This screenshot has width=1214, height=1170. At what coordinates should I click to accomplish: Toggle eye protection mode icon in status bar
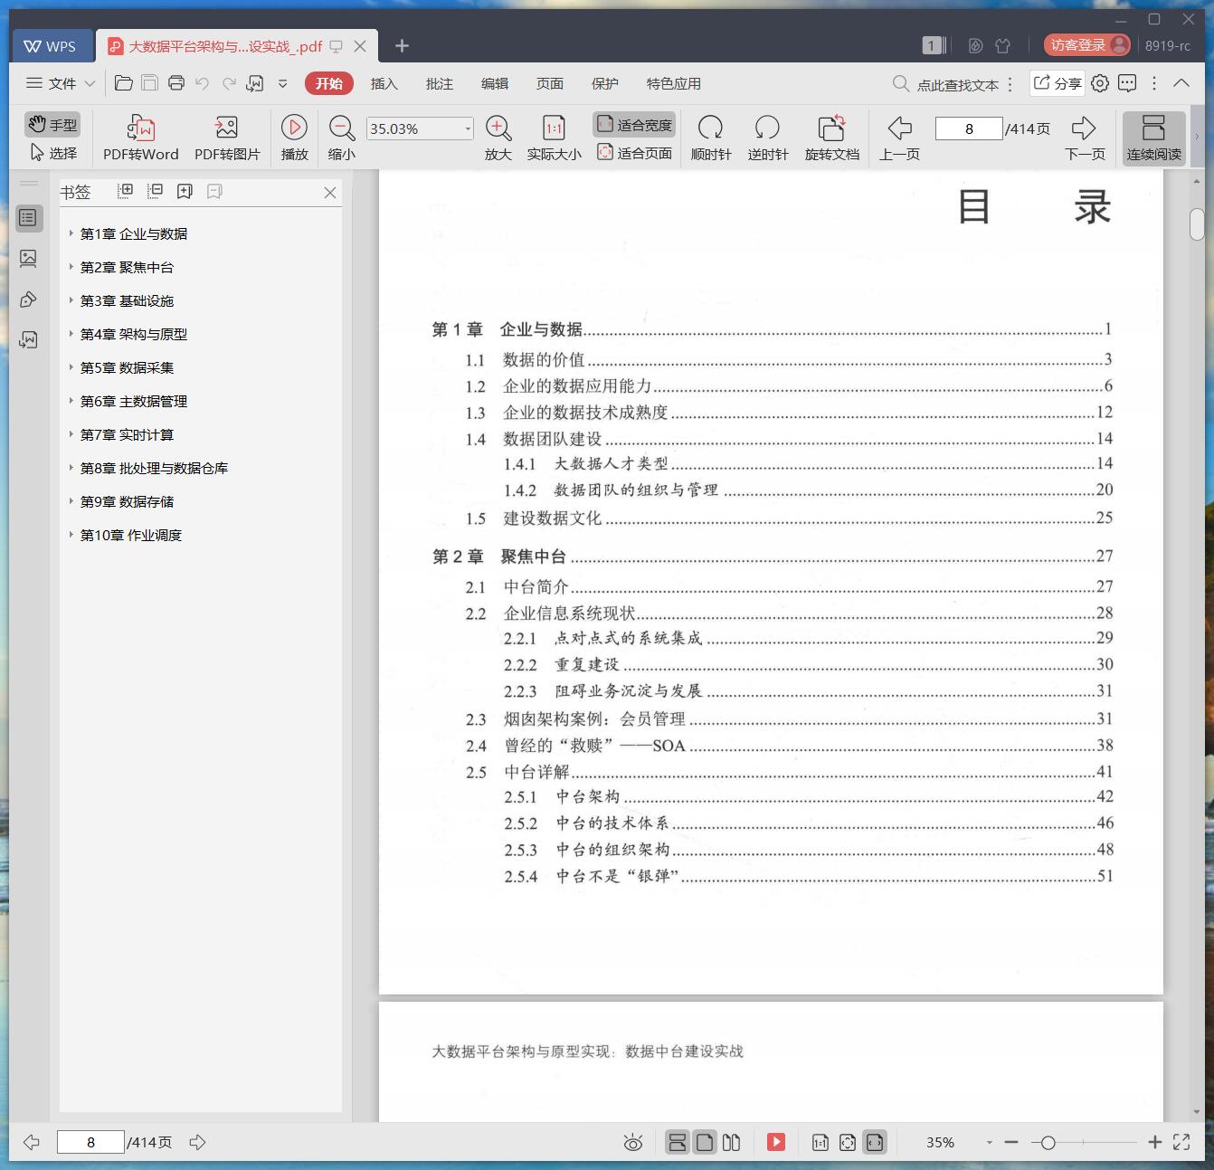(x=633, y=1143)
